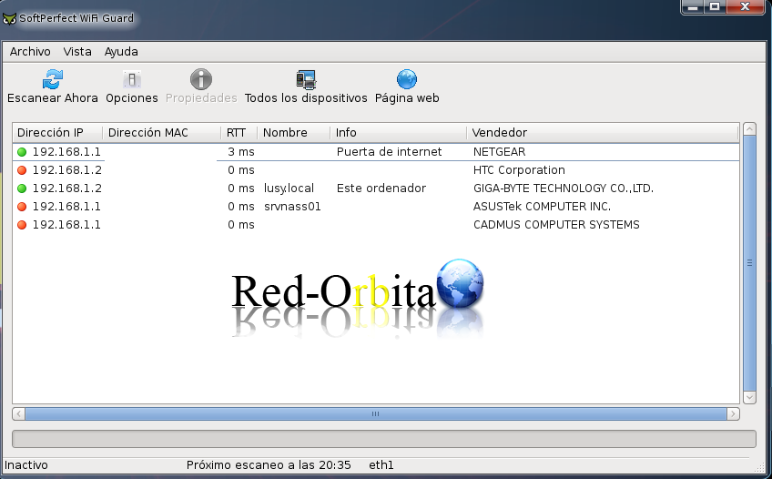Open Opciones from the toolbar

coord(132,80)
